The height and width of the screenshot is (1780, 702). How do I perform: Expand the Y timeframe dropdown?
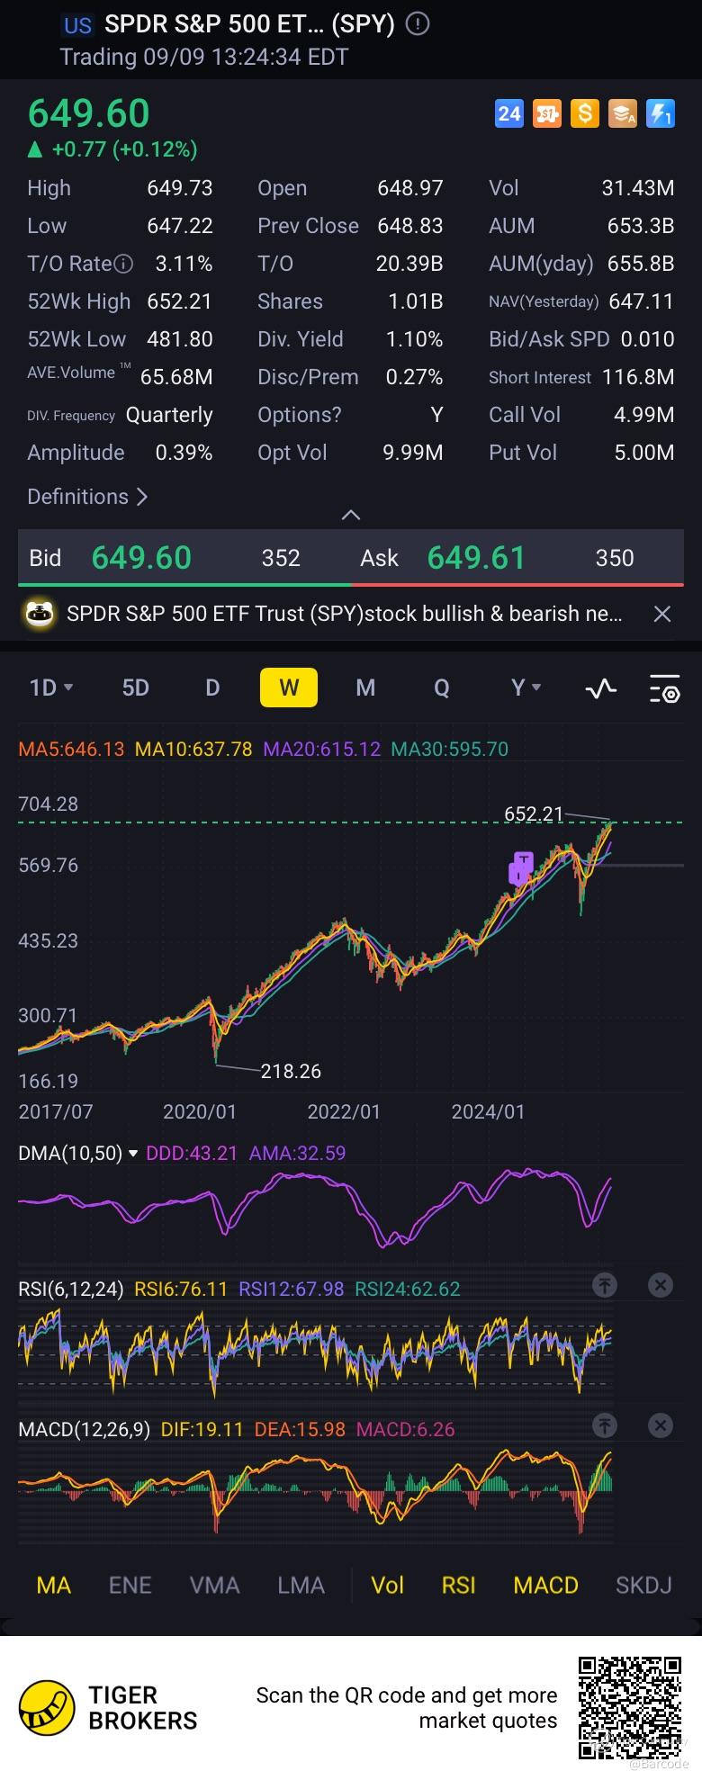click(x=526, y=688)
